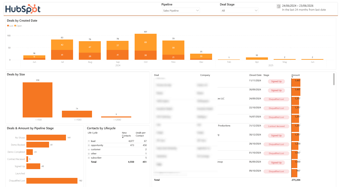The image size is (342, 187).
Task: Select the <=500 bar in Deals by Size
Action: point(38,100)
